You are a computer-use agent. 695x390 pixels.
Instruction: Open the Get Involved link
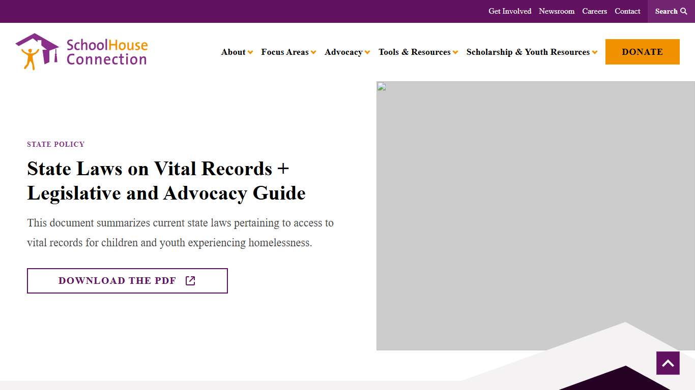tap(510, 11)
